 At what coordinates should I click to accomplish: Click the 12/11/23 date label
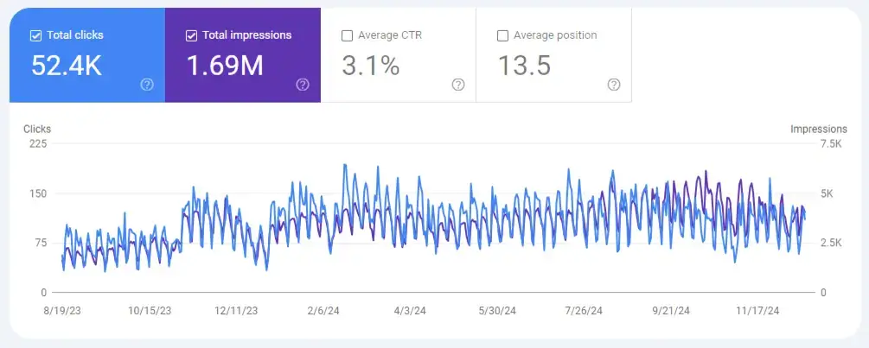click(236, 311)
